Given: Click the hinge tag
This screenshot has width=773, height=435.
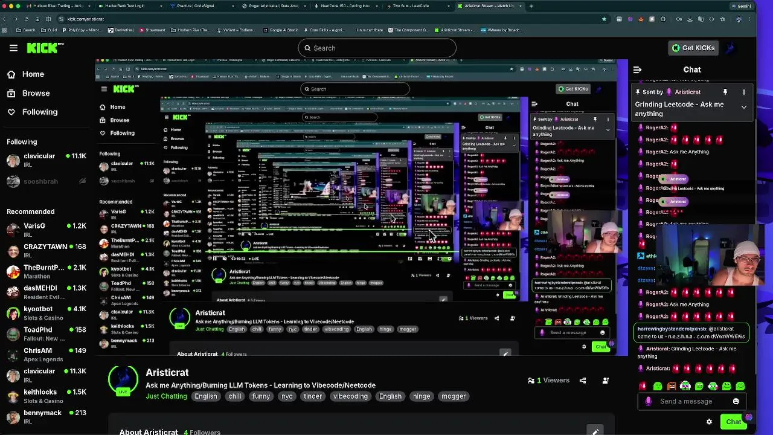Looking at the screenshot, I should [422, 396].
